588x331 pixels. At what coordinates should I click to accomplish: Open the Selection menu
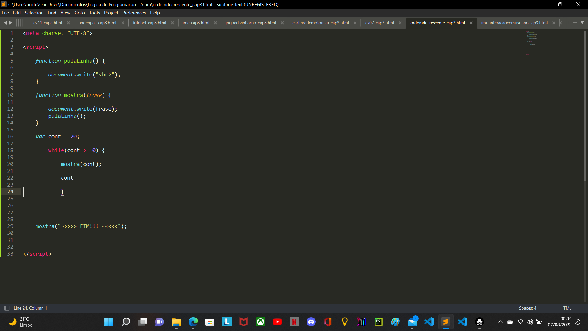pos(34,13)
